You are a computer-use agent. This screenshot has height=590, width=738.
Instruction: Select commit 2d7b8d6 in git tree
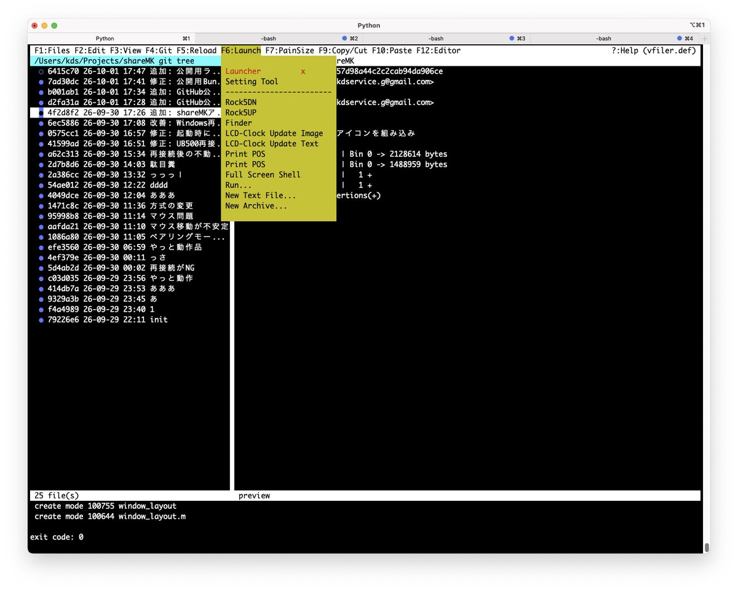[130, 164]
